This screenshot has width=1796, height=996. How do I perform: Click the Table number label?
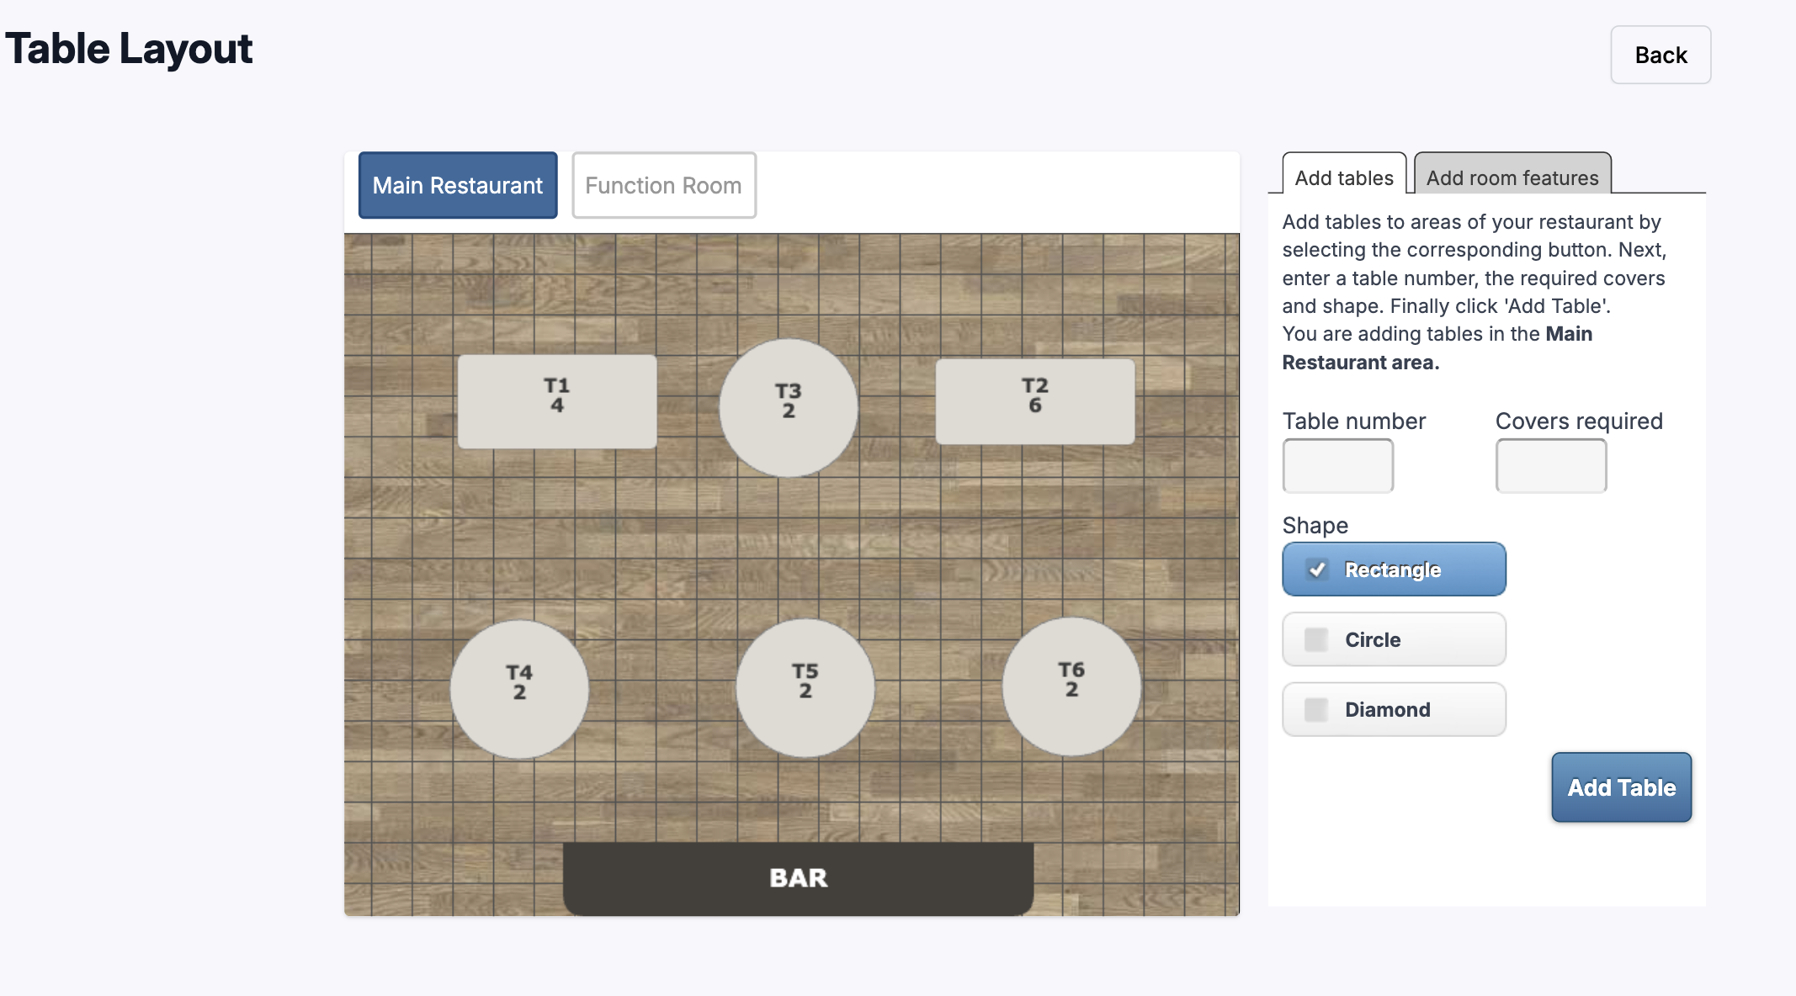pyautogui.click(x=1353, y=421)
